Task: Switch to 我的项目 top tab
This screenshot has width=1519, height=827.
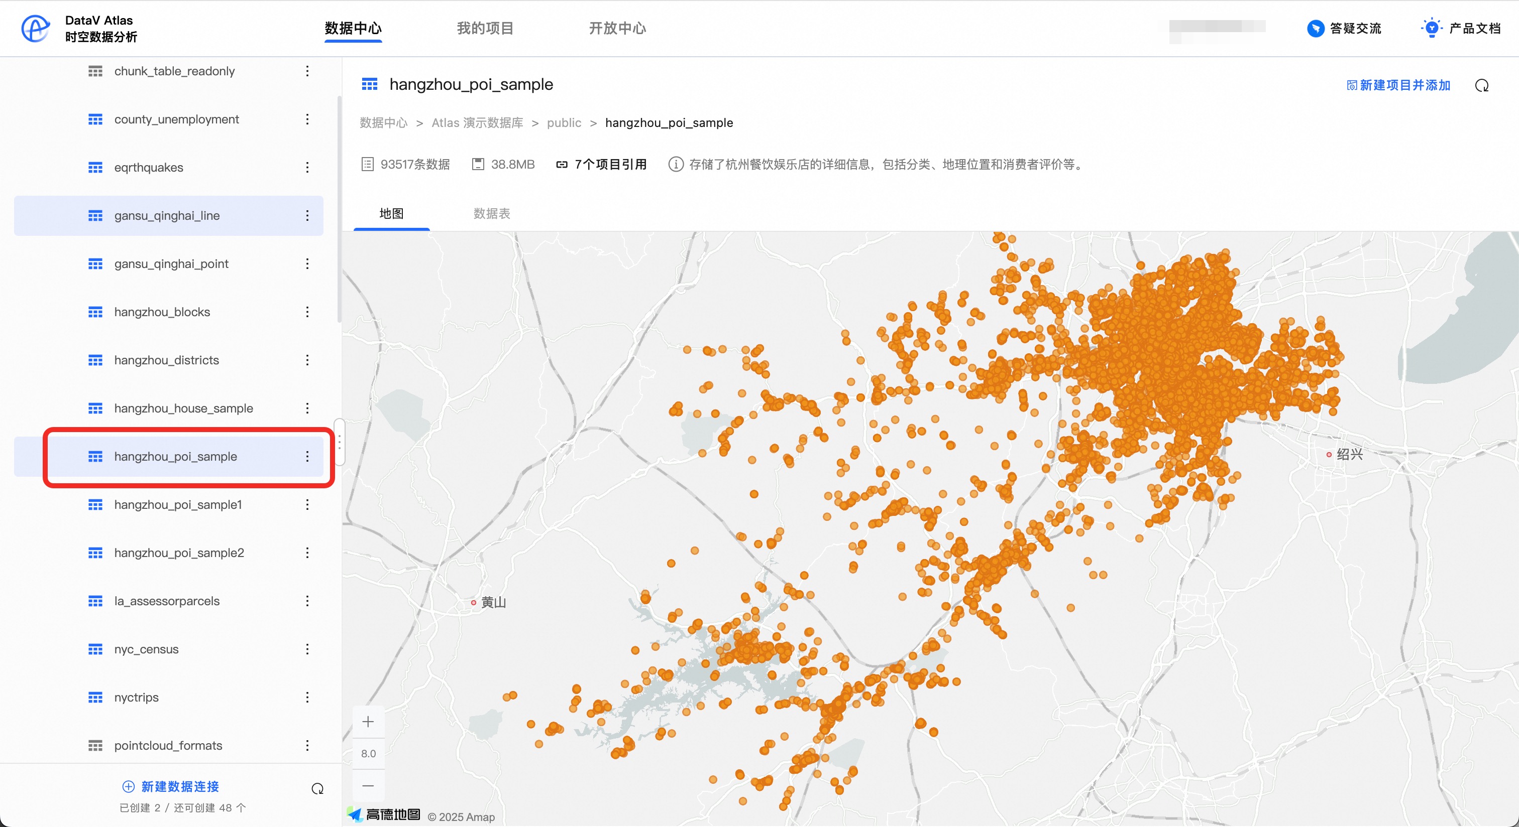Action: [x=485, y=28]
